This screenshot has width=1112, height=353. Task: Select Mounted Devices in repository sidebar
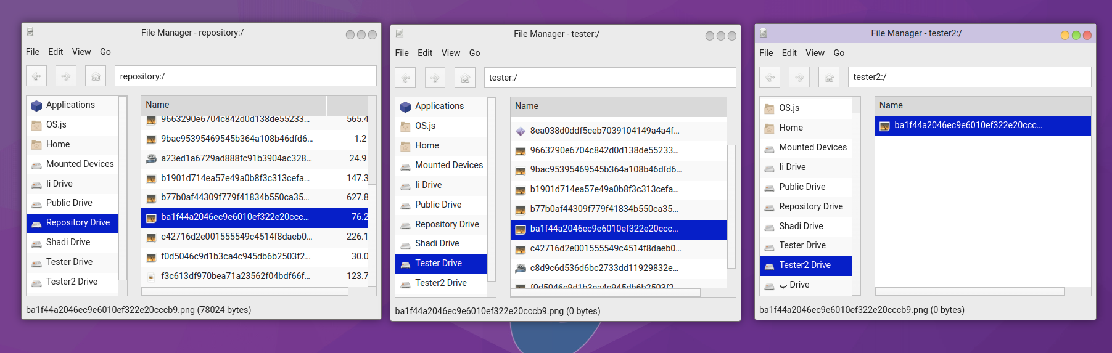pos(73,164)
